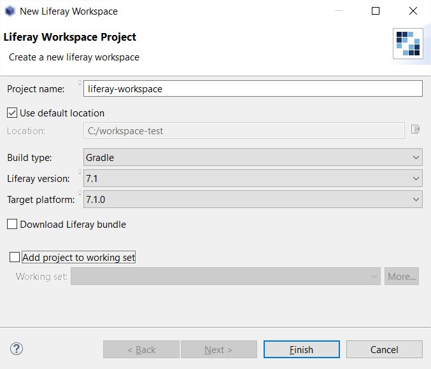Click the Finish button
This screenshot has width=431, height=369.
(302, 349)
